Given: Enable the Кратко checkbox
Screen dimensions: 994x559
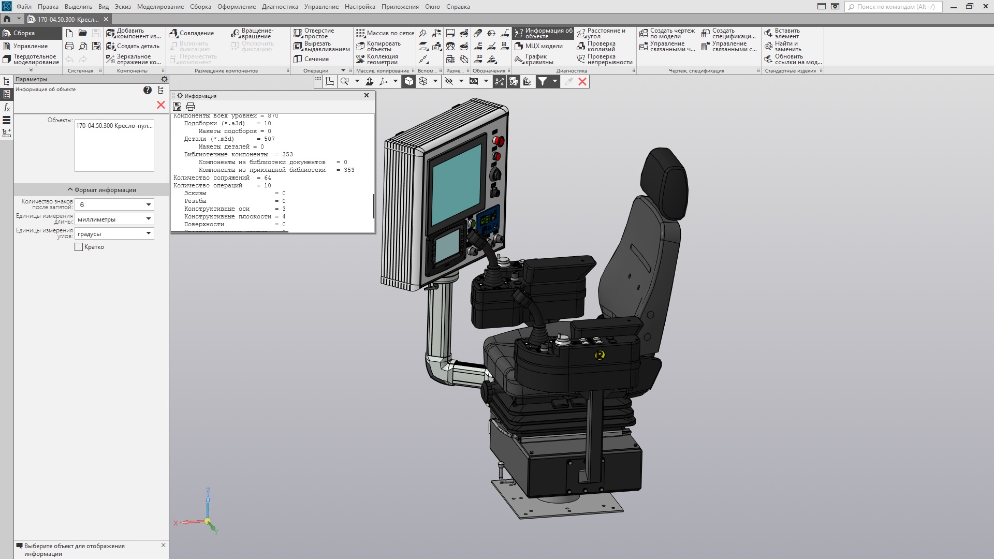Looking at the screenshot, I should click(79, 247).
